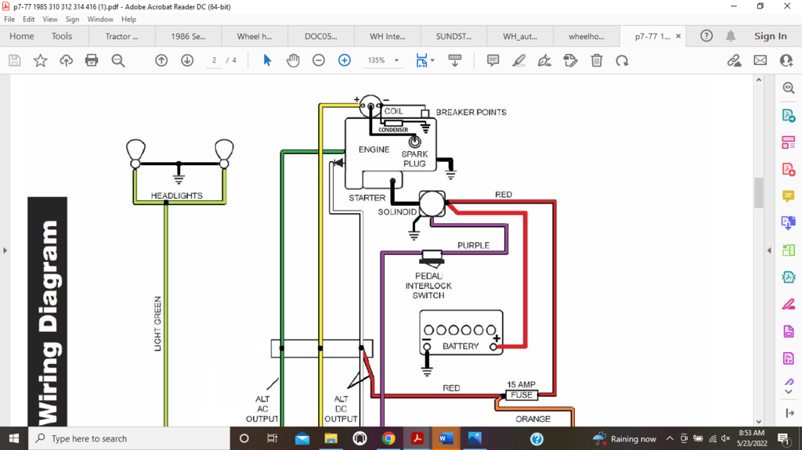
Task: Go to the next page arrow
Action: click(187, 60)
